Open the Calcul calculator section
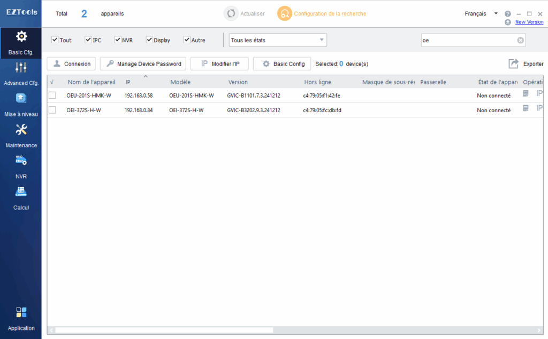Viewport: 548px width, 339px height. [x=21, y=198]
